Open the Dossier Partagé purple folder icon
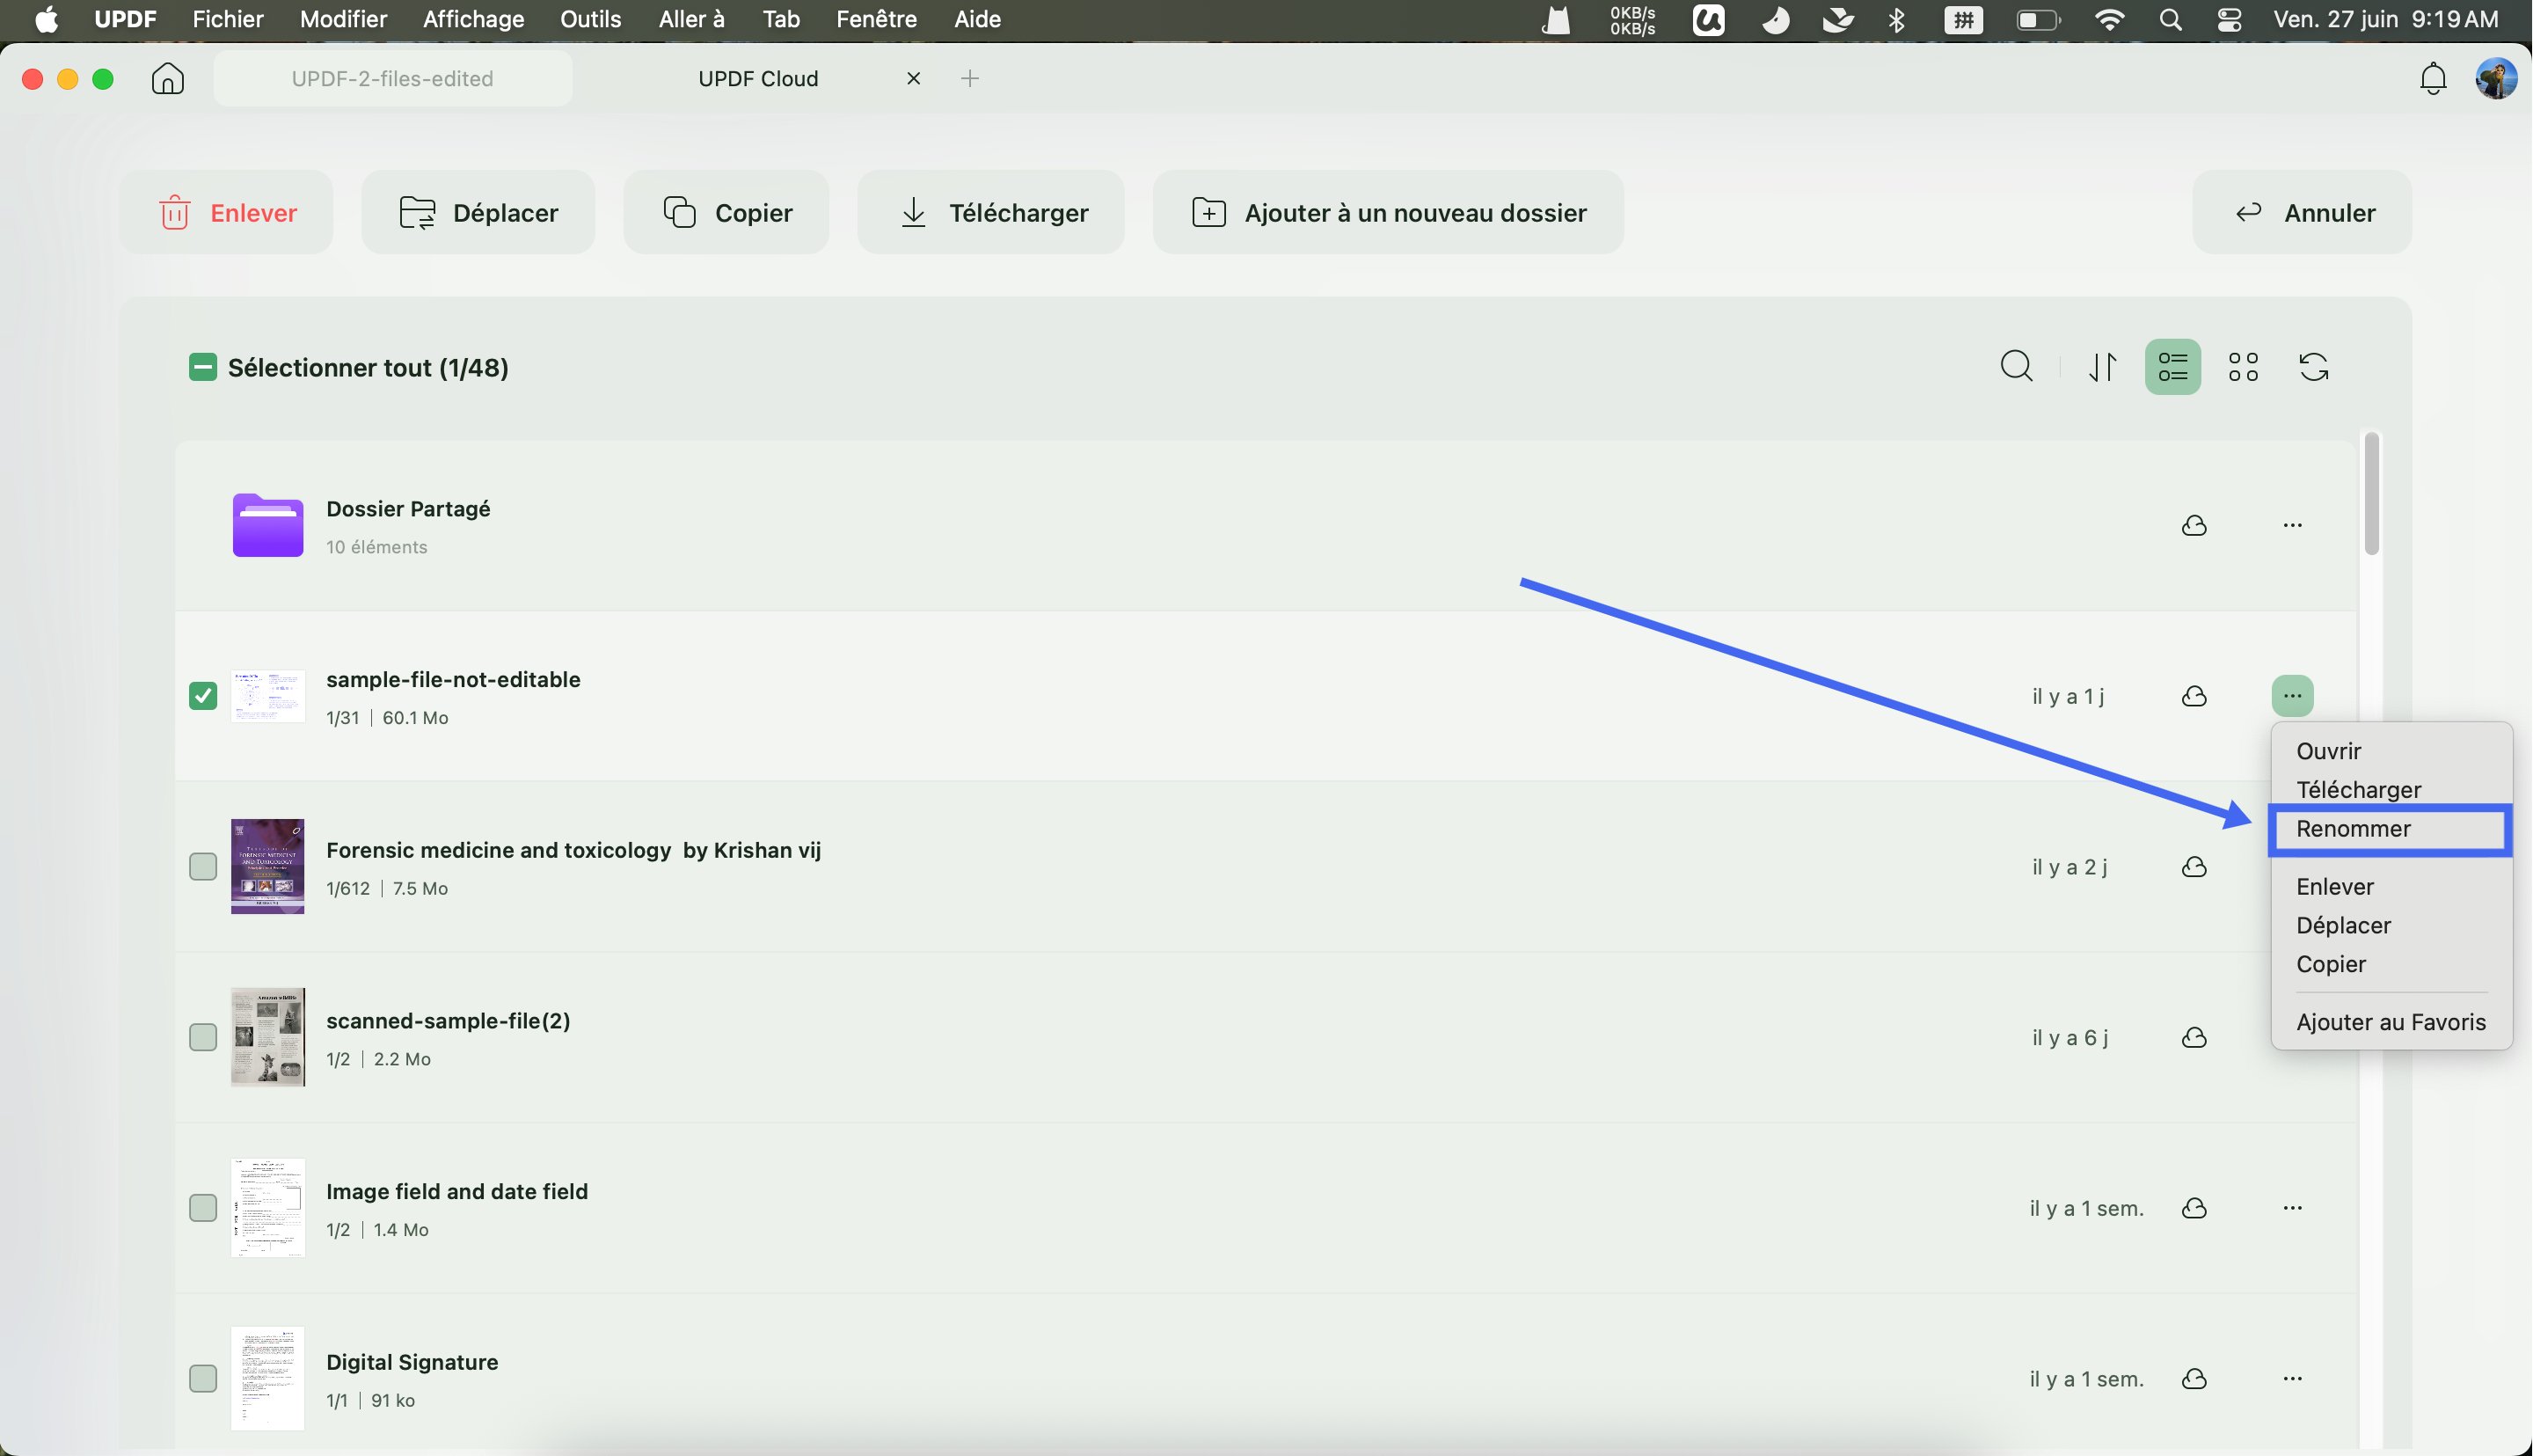The width and height of the screenshot is (2533, 1456). pos(268,525)
